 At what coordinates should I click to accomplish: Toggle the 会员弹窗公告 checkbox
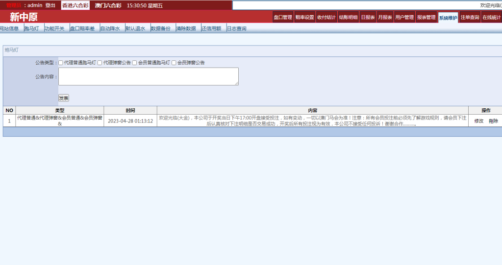point(174,63)
